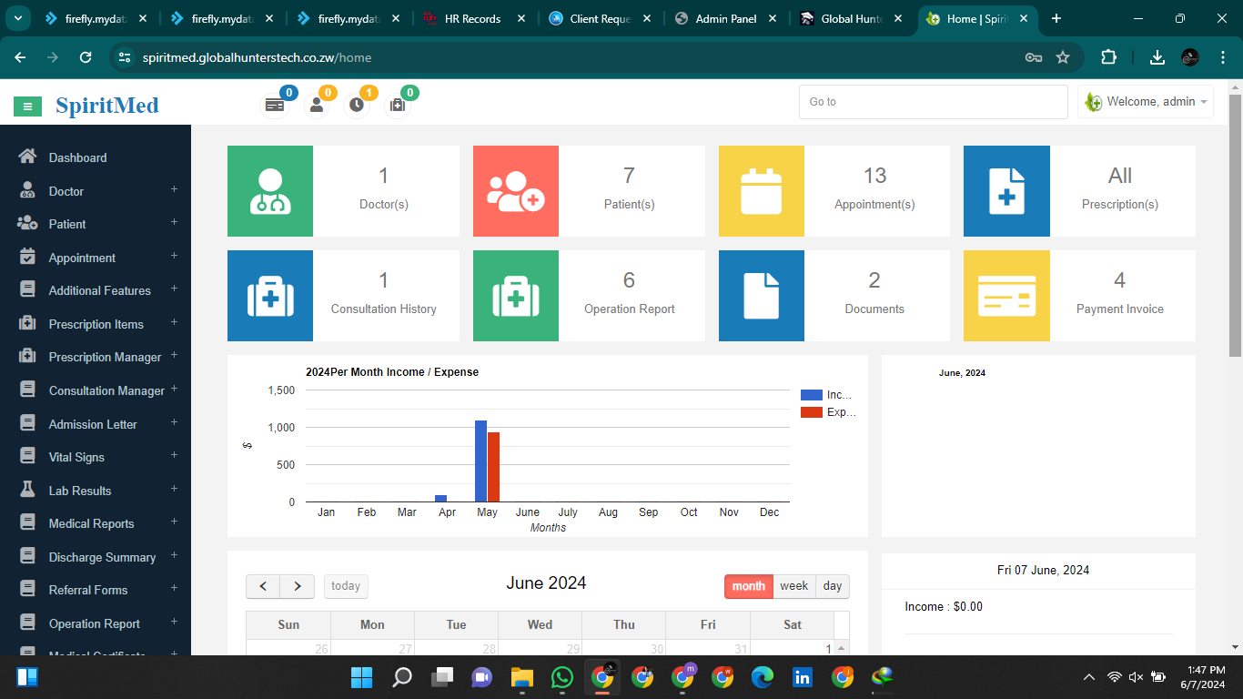Open the clock notification icon in header
The height and width of the screenshot is (699, 1243).
point(357,105)
